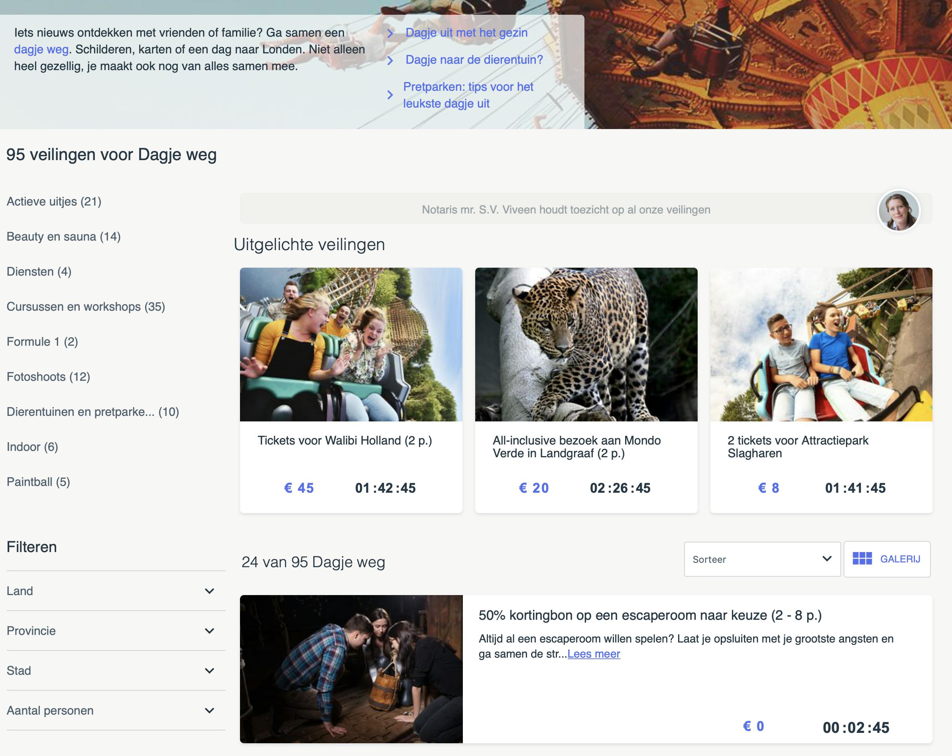The image size is (952, 756).
Task: Click arrow beside Pretparken tips link
Action: click(390, 95)
